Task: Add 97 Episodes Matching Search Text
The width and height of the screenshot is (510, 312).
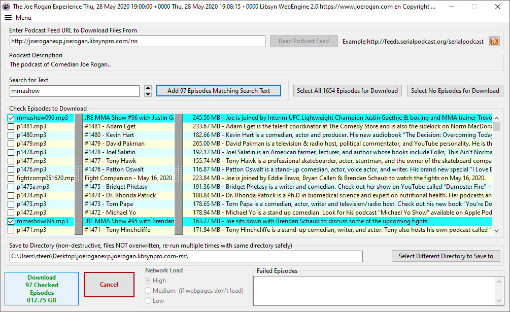Action: (x=219, y=91)
